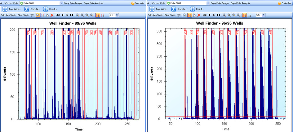Click Copy Plate Design in left panel
The width and height of the screenshot is (293, 132).
click(x=73, y=3)
